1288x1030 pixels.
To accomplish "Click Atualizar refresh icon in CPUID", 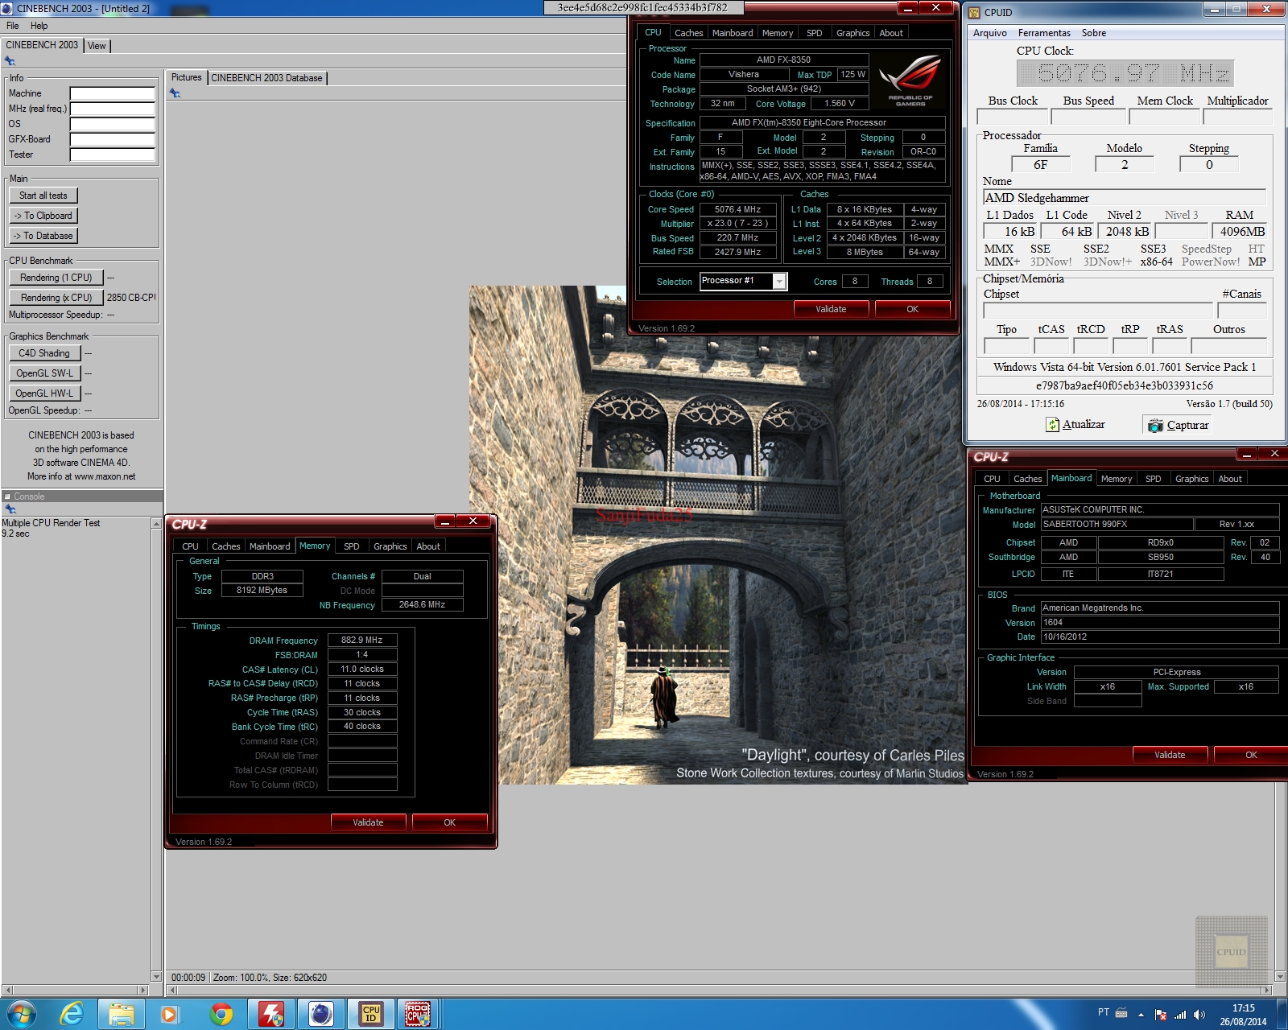I will click(1053, 424).
